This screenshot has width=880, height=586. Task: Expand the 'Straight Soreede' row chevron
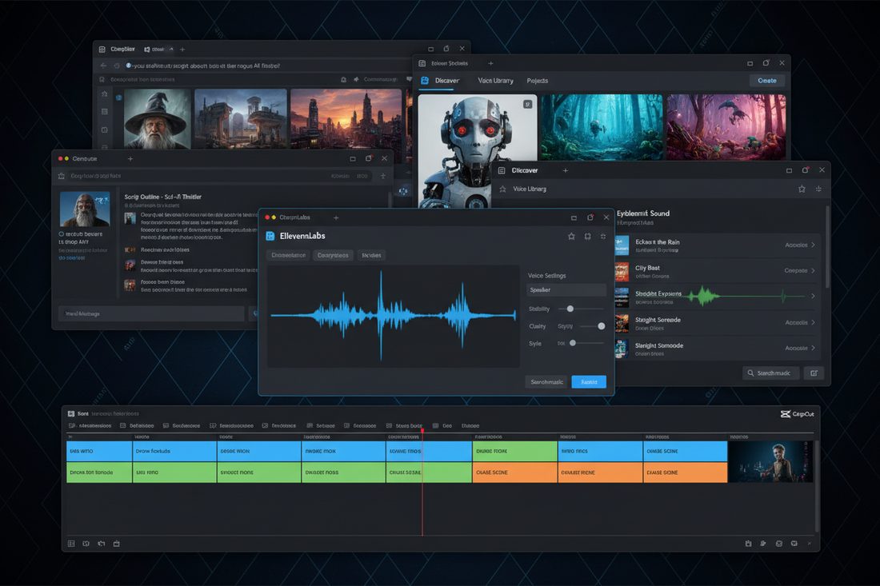pyautogui.click(x=813, y=322)
